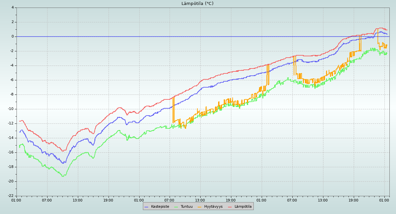This screenshot has width=396, height=214.
Task: Select the Hyytävyys legend label
Action: tap(213, 207)
